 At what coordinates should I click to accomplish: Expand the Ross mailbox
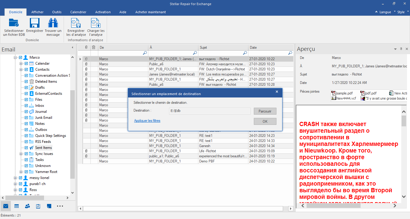tap(15, 190)
